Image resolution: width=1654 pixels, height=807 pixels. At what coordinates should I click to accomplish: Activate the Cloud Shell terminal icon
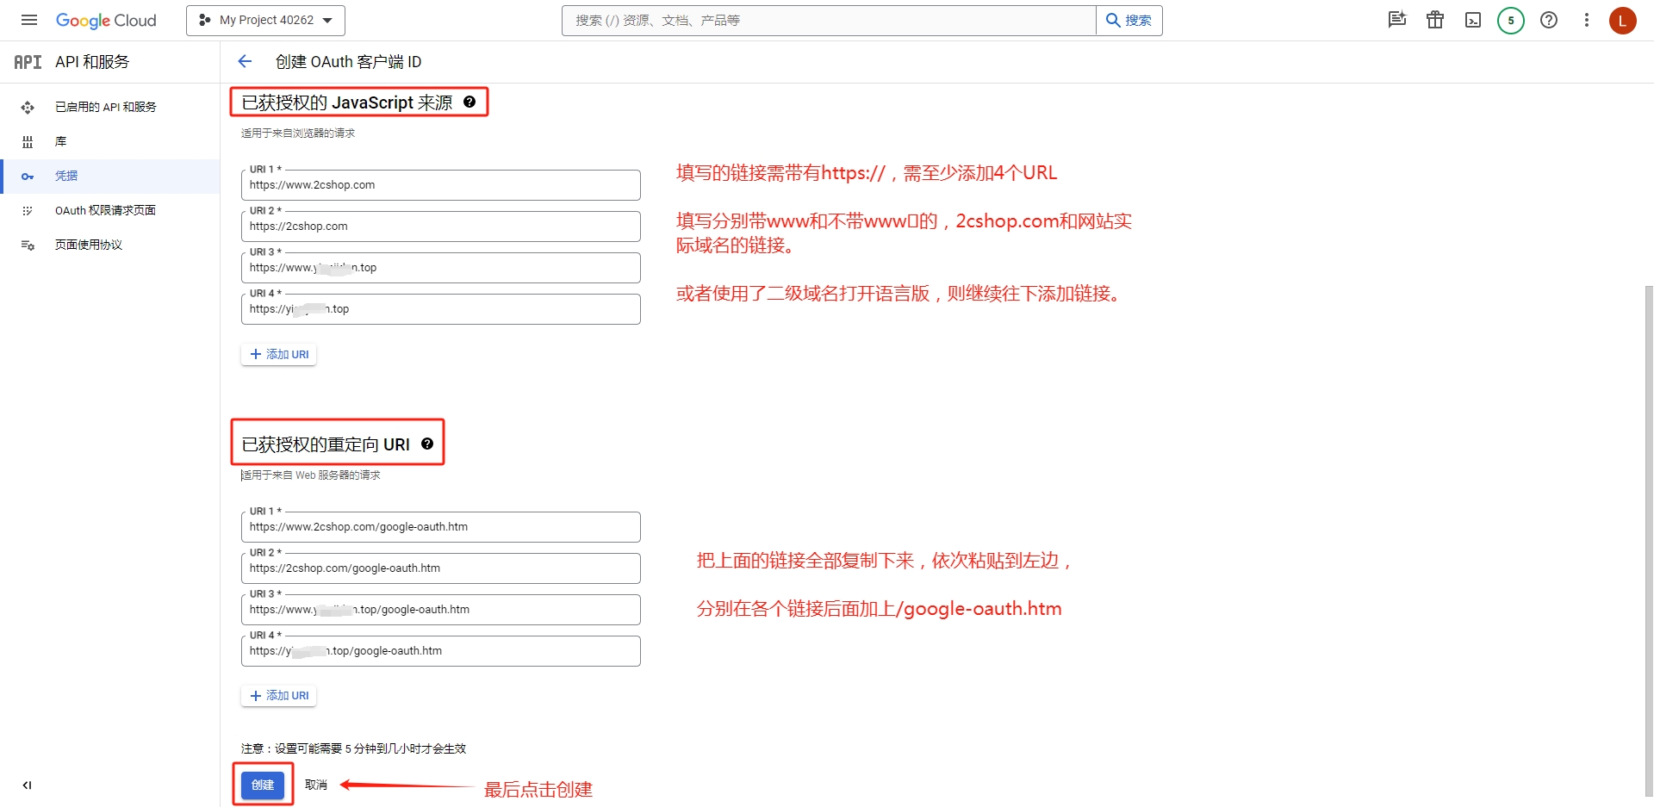[1473, 20]
